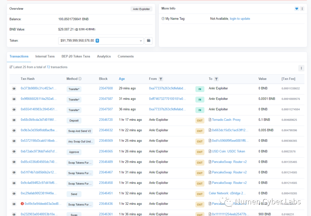Open the Analytics tab
Viewport: 311px width, 216px height.
[104, 56]
